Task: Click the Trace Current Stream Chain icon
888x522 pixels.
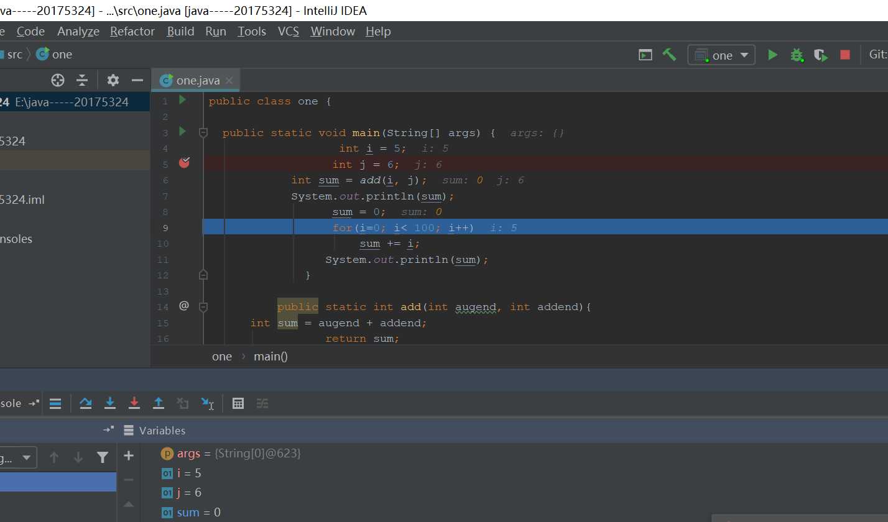Action: [x=262, y=403]
